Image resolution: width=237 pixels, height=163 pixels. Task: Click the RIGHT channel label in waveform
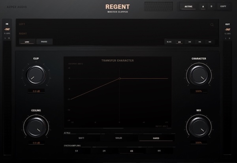tap(23, 34)
